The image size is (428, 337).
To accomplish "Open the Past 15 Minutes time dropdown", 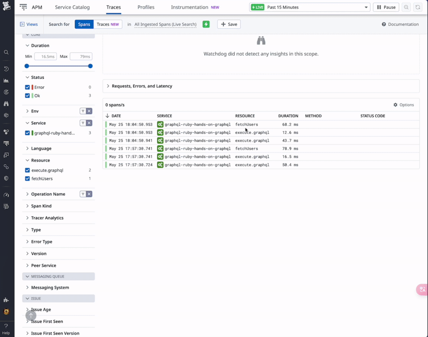I will [x=309, y=7].
